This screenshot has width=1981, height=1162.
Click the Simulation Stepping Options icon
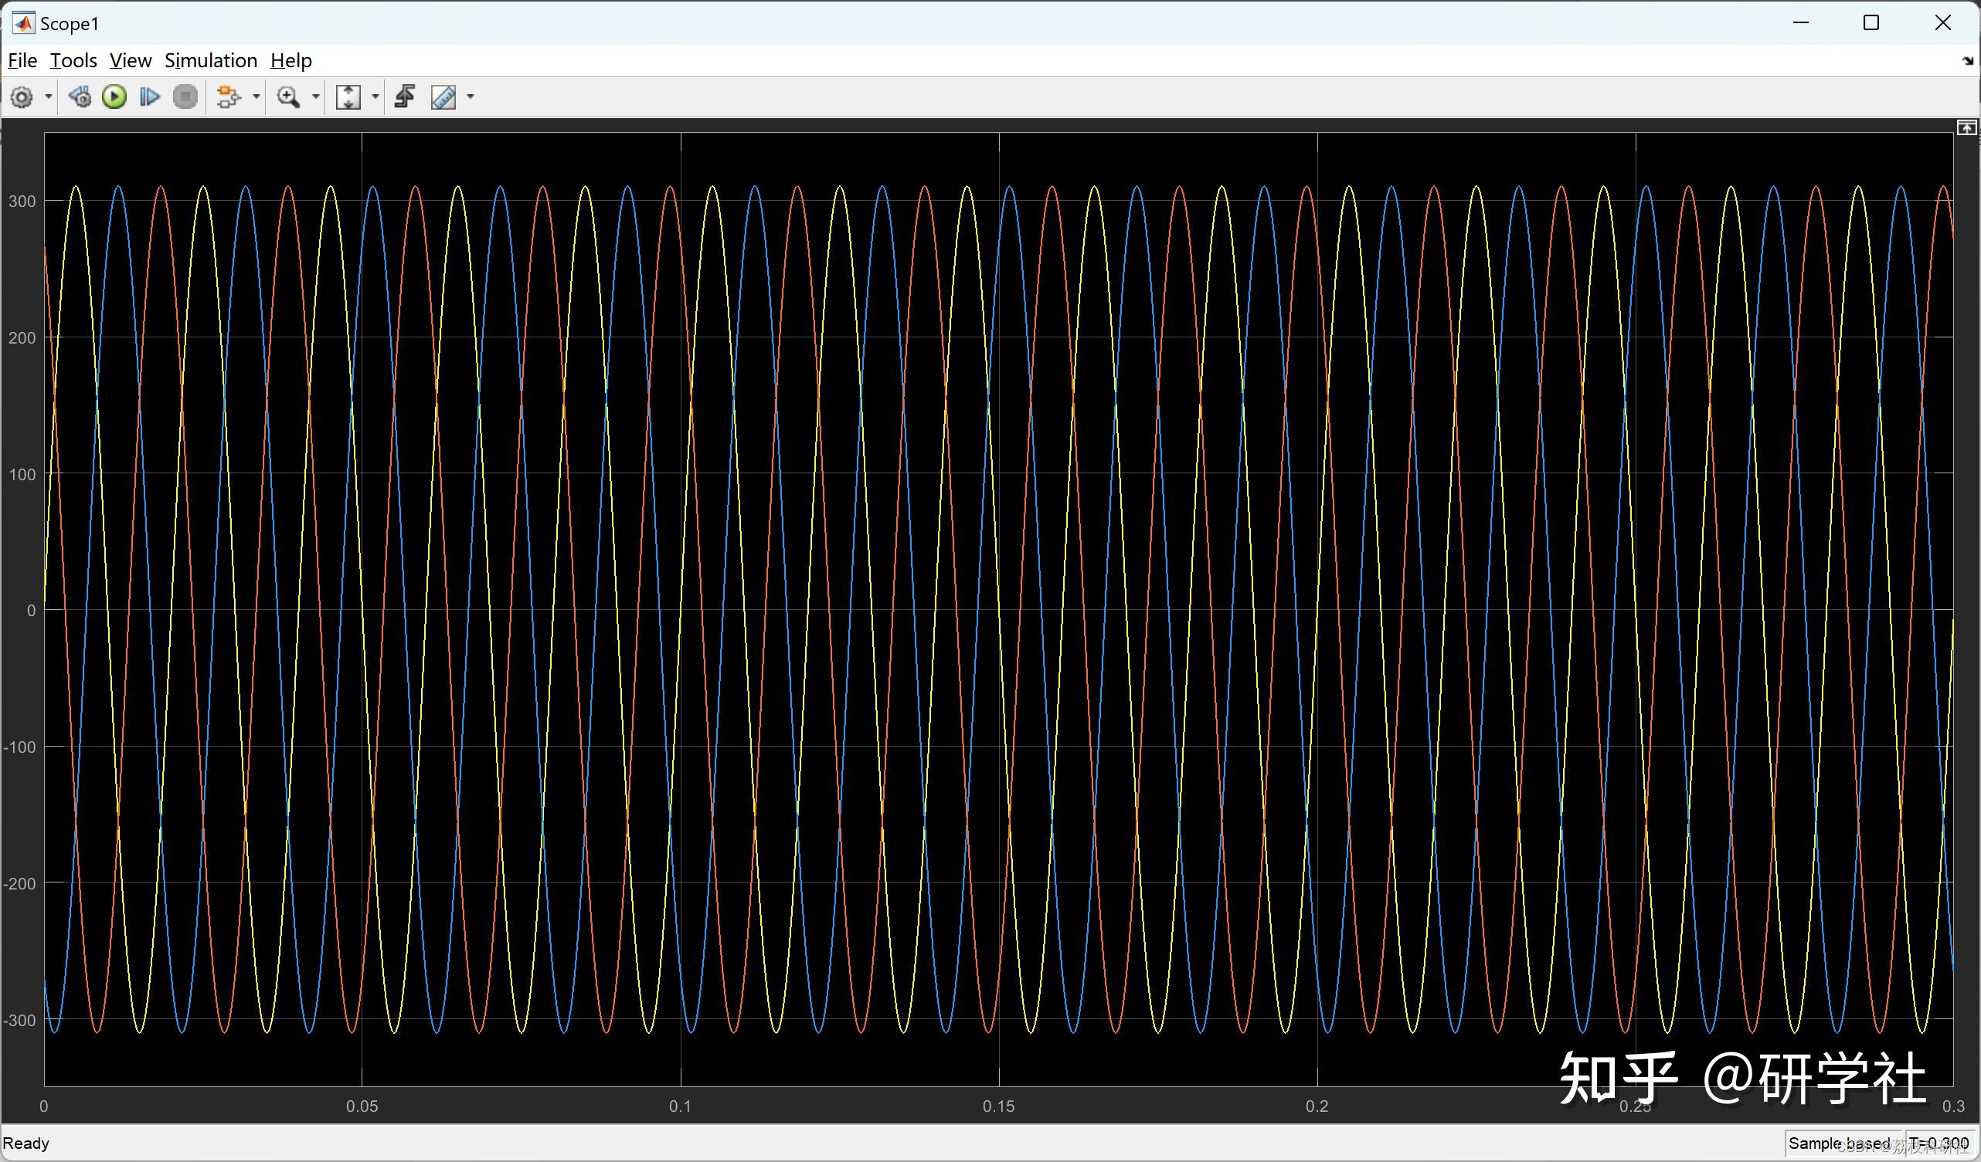pos(79,97)
